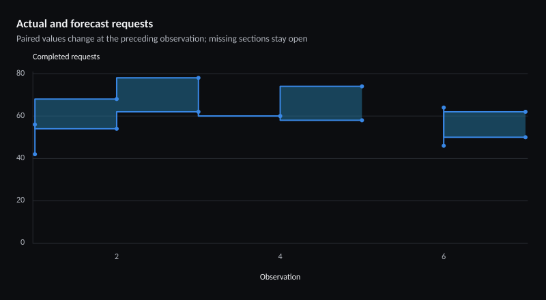
Task: Click the x-axis tick label 2
Action: pos(117,257)
